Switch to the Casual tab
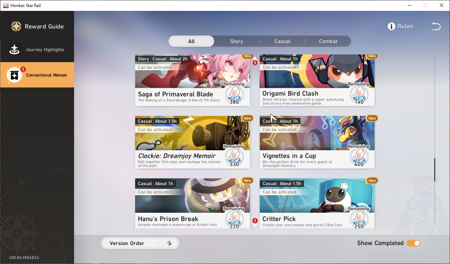 click(282, 41)
